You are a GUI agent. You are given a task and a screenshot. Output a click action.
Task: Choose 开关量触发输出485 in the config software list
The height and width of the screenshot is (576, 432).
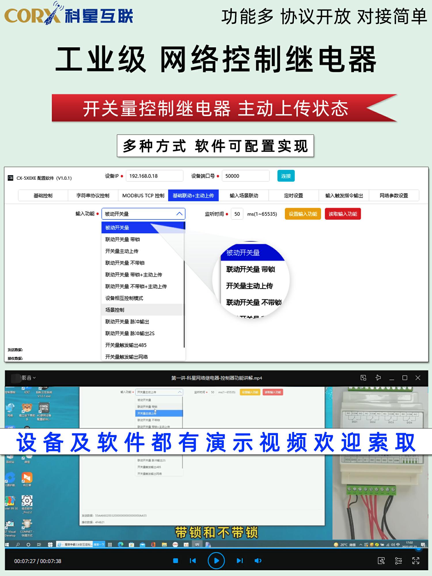pos(143,345)
